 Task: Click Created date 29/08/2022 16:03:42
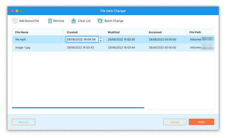(81, 47)
